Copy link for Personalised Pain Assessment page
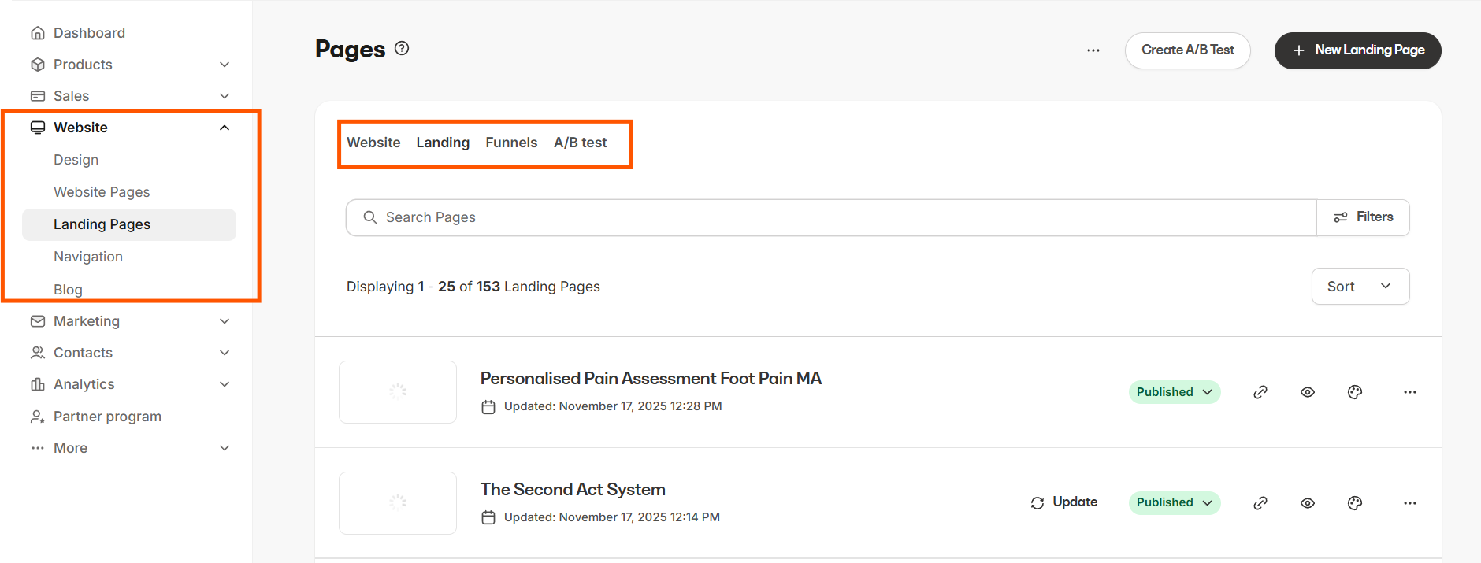Viewport: 1481px width, 563px height. tap(1260, 392)
